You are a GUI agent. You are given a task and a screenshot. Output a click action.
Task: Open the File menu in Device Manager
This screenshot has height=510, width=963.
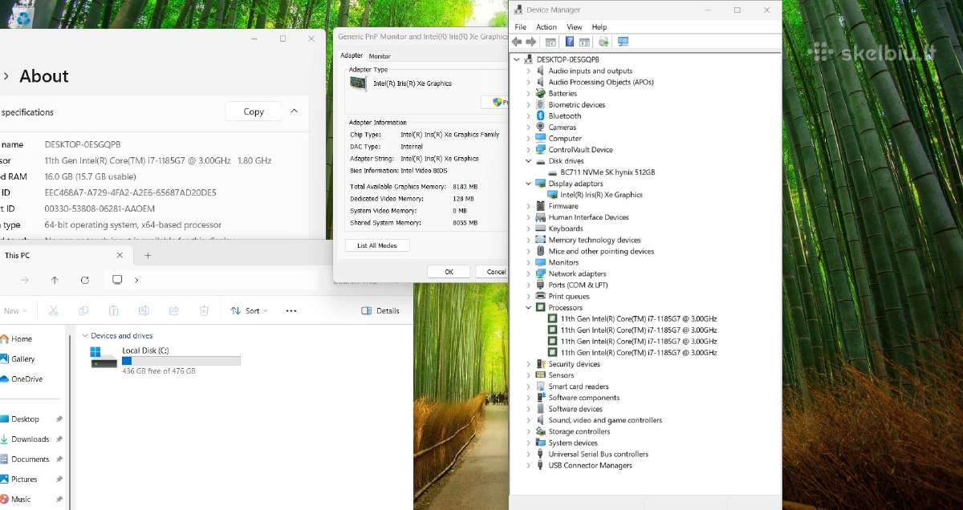(x=521, y=27)
